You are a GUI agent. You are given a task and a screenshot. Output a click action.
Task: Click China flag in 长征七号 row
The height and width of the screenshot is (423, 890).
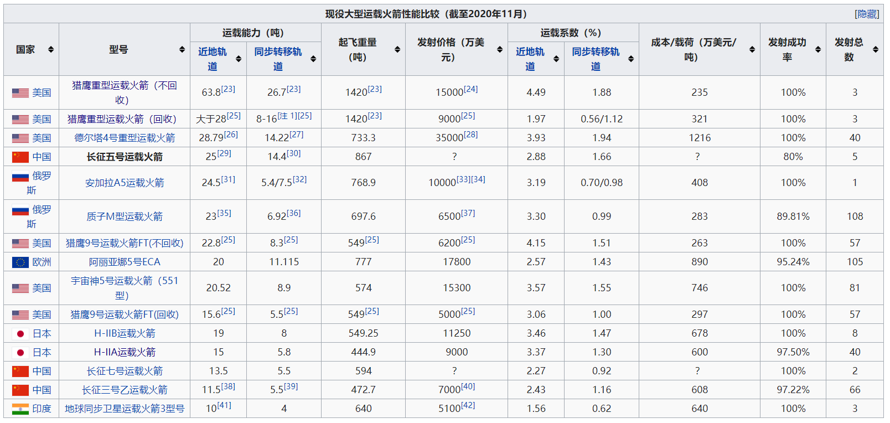pos(20,371)
